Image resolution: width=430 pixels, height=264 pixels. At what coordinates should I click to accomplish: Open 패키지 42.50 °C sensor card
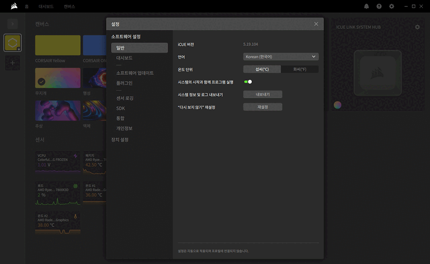point(95,163)
